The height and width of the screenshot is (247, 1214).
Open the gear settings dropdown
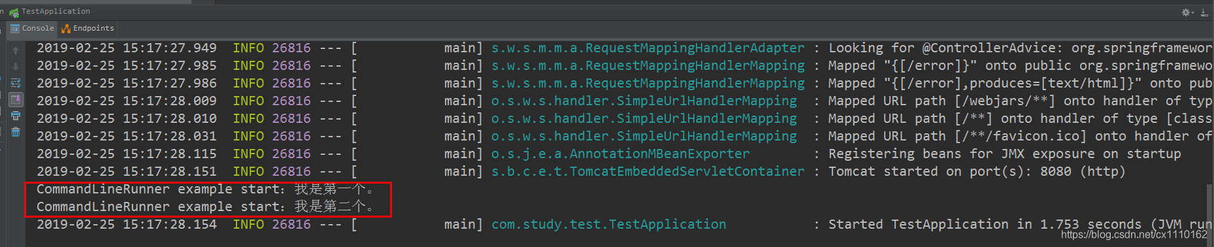coord(1188,12)
